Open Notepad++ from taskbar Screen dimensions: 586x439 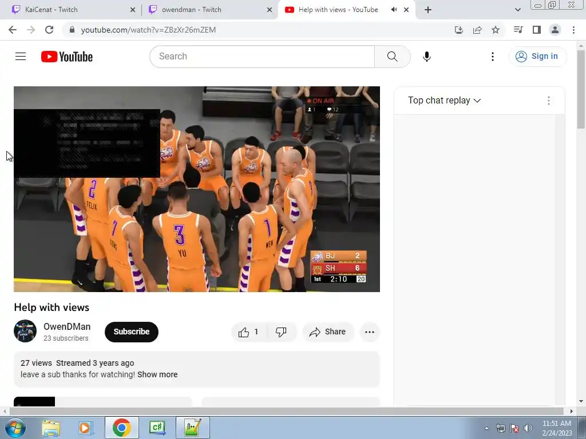(x=193, y=428)
